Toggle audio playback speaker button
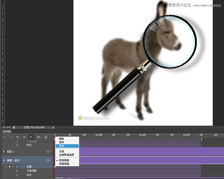The width and height of the screenshot is (224, 179). (31, 137)
